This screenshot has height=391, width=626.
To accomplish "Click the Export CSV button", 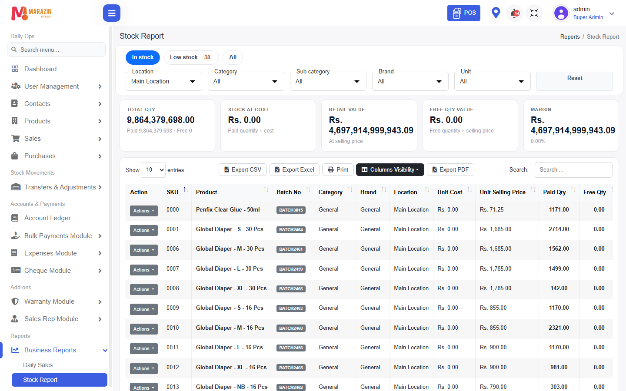I will coord(243,170).
